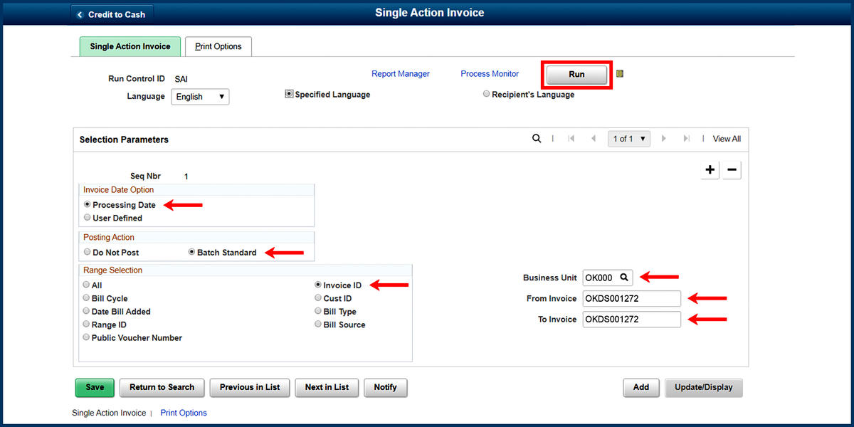Switch to the Print Options tab
The height and width of the screenshot is (427, 854).
(218, 47)
